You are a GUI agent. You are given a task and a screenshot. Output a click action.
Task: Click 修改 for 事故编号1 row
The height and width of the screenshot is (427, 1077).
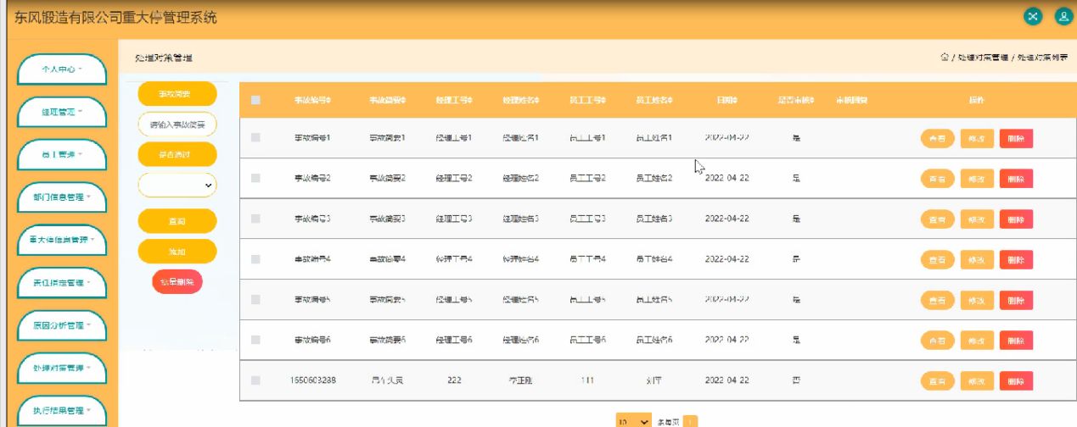(x=976, y=138)
